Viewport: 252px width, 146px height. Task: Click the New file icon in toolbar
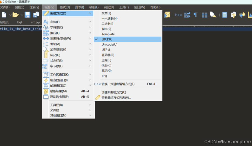4,15
